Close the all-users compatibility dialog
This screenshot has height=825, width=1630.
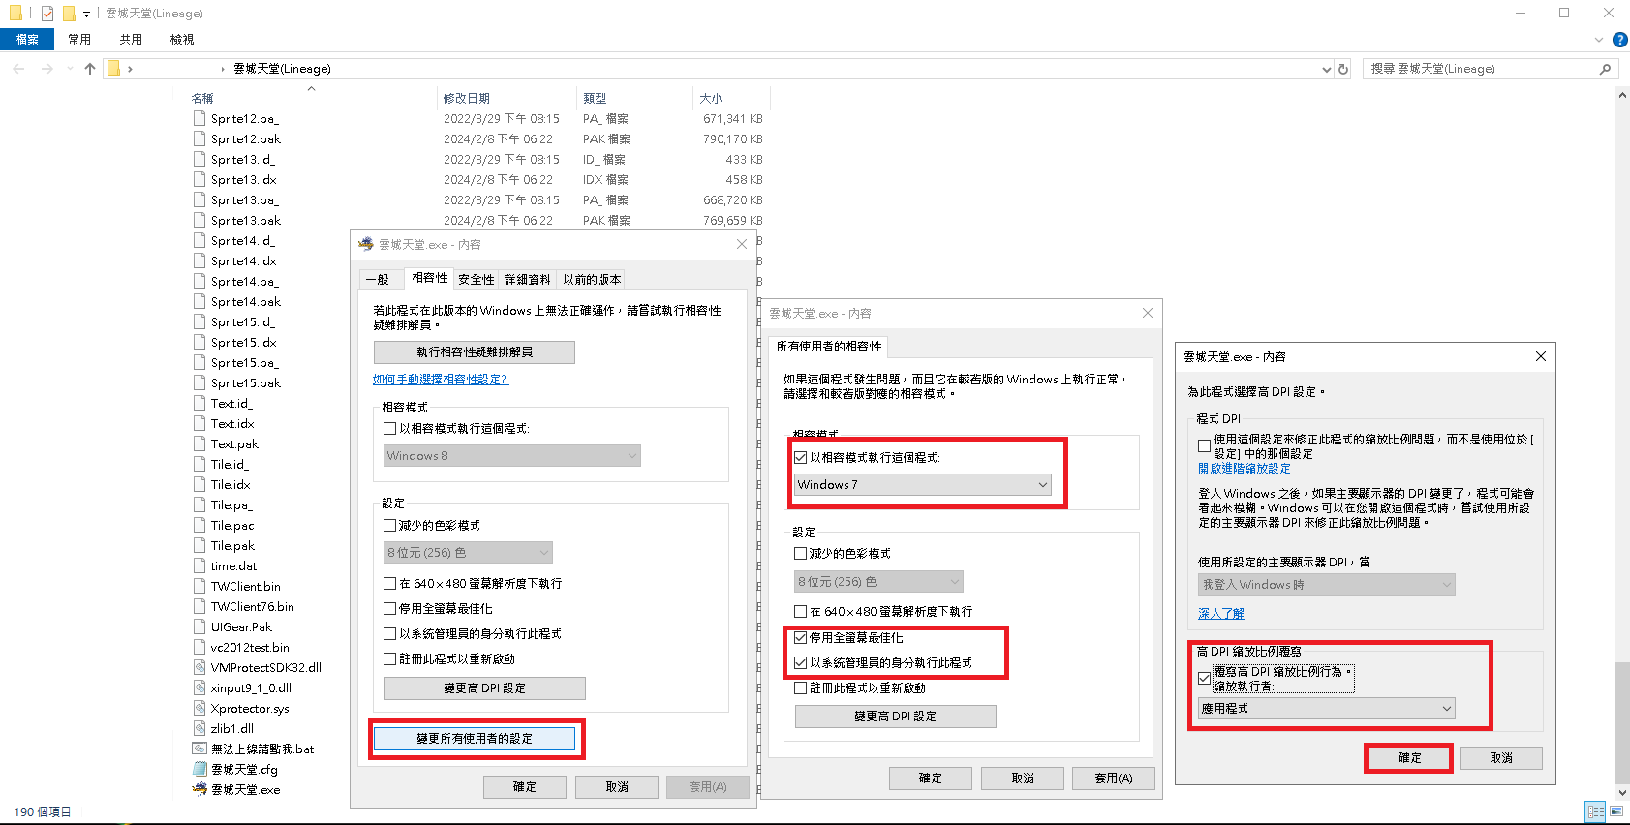click(1148, 313)
